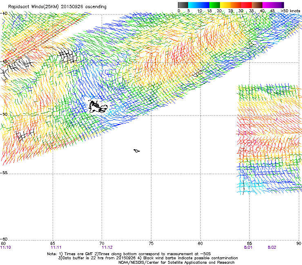The image size is (302, 265).
Task: Click the '65' longitude label
Action: (53, 243)
